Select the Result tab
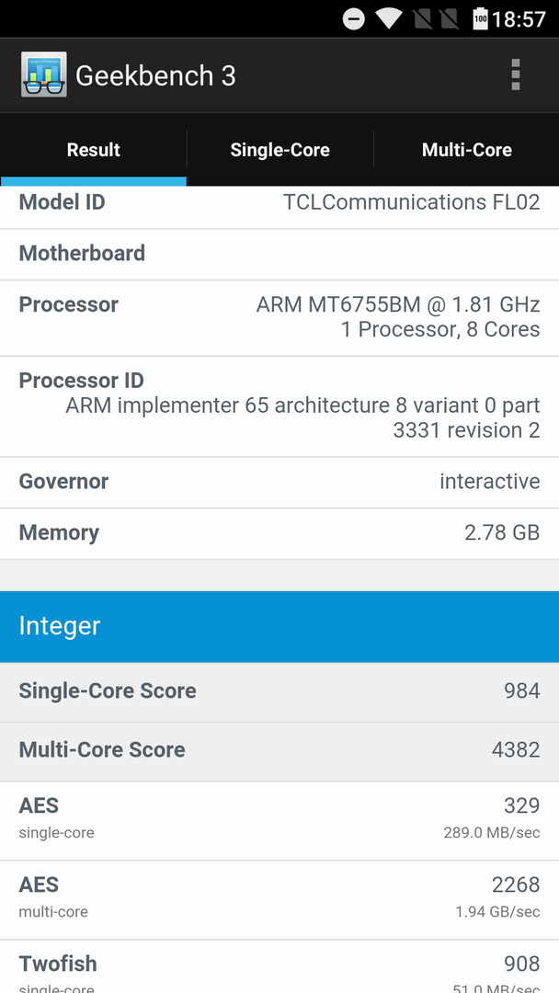 (x=94, y=150)
